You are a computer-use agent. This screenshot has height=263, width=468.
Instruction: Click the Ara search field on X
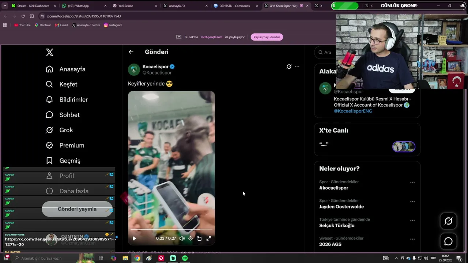325,52
